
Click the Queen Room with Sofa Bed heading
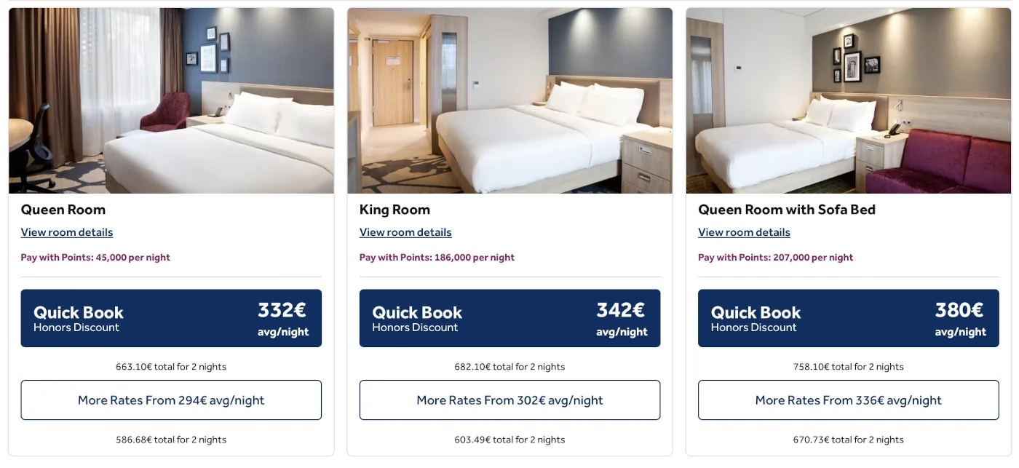pos(786,210)
